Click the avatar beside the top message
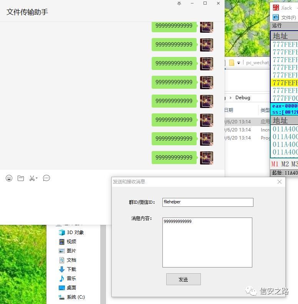This screenshot has height=304, width=298. [207, 27]
